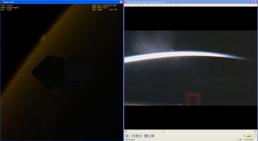Skip to next media item in VLC
This screenshot has width=258, height=141.
tap(140, 136)
